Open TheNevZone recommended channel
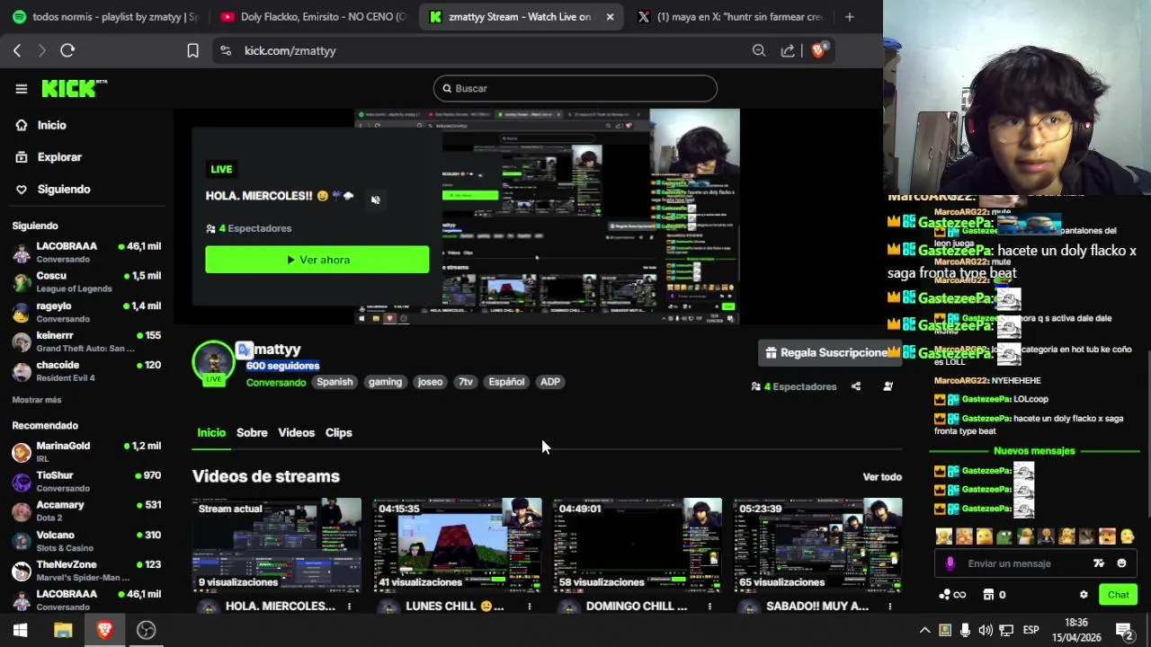The height and width of the screenshot is (647, 1151). click(86, 570)
